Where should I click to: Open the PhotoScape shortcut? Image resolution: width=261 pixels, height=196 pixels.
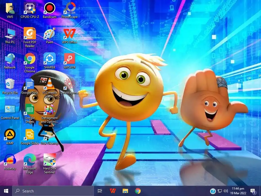[69, 10]
